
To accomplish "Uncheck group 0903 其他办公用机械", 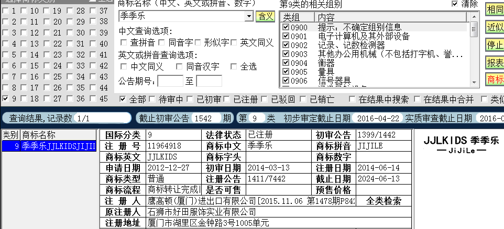I will [x=286, y=54].
